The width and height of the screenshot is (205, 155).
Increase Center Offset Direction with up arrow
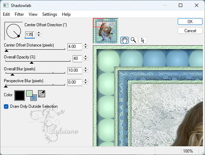click(39, 33)
